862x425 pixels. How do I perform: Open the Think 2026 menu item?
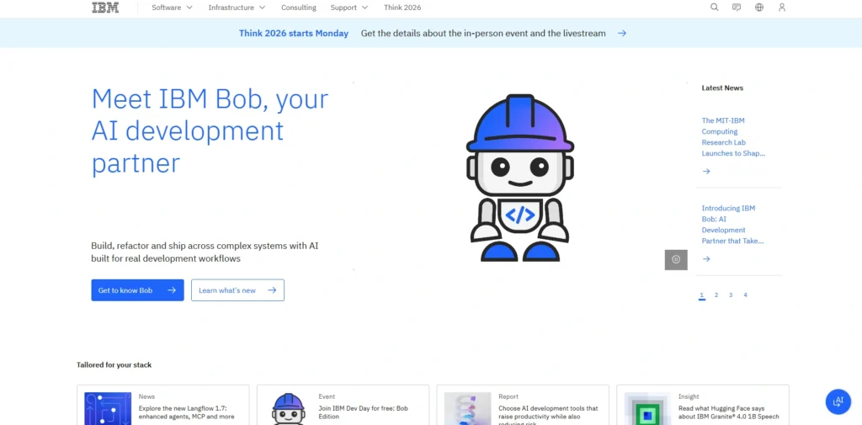(x=402, y=8)
